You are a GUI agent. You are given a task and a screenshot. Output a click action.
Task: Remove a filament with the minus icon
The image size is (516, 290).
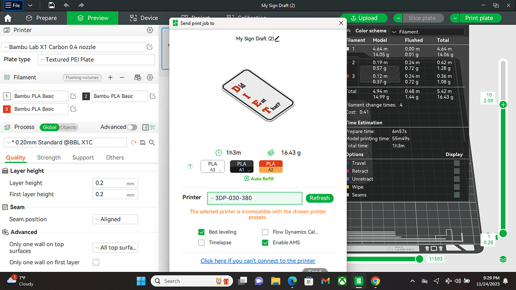[x=123, y=78]
